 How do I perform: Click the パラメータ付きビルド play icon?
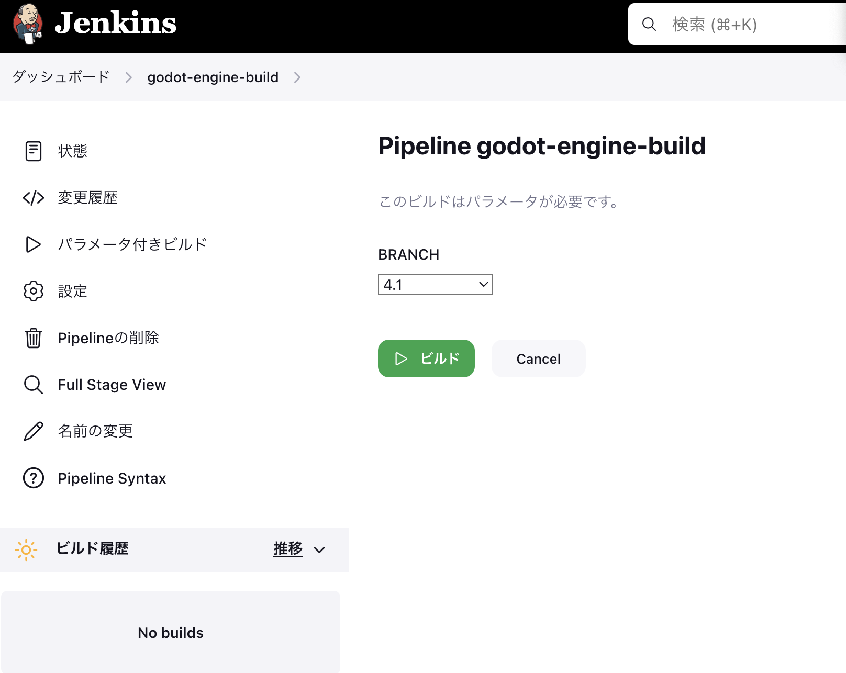point(34,244)
